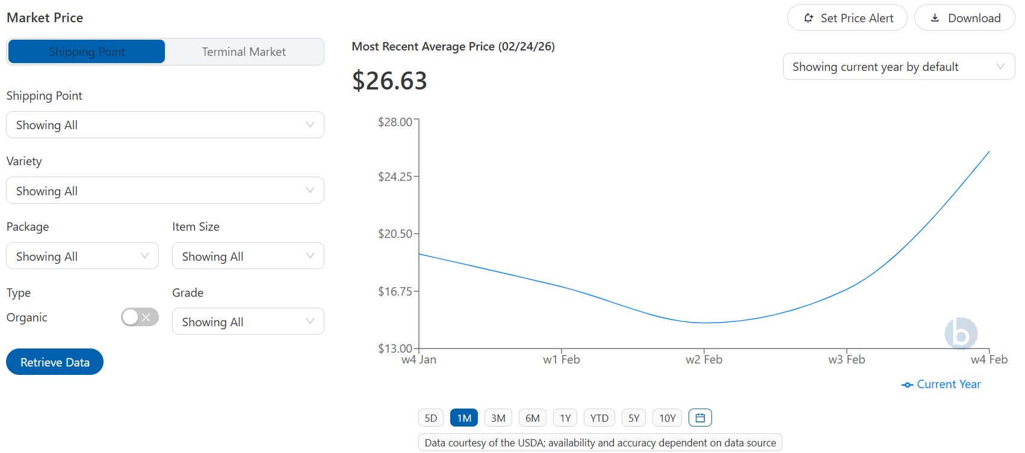Toggle the Organic switch on
Screen dimensions: 1025x453
tap(140, 317)
